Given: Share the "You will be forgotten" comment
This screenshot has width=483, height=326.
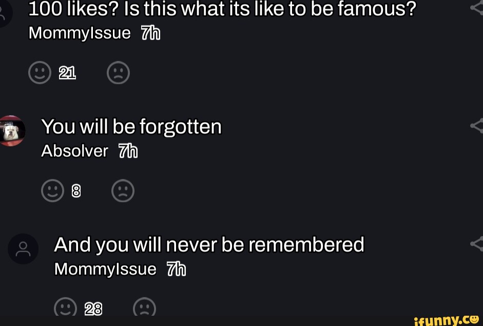Looking at the screenshot, I should click(x=477, y=125).
